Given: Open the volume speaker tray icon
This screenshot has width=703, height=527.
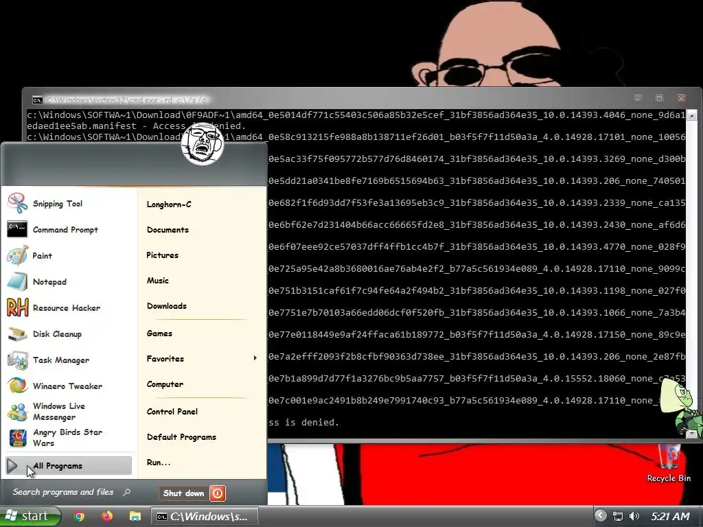Looking at the screenshot, I should [634, 516].
